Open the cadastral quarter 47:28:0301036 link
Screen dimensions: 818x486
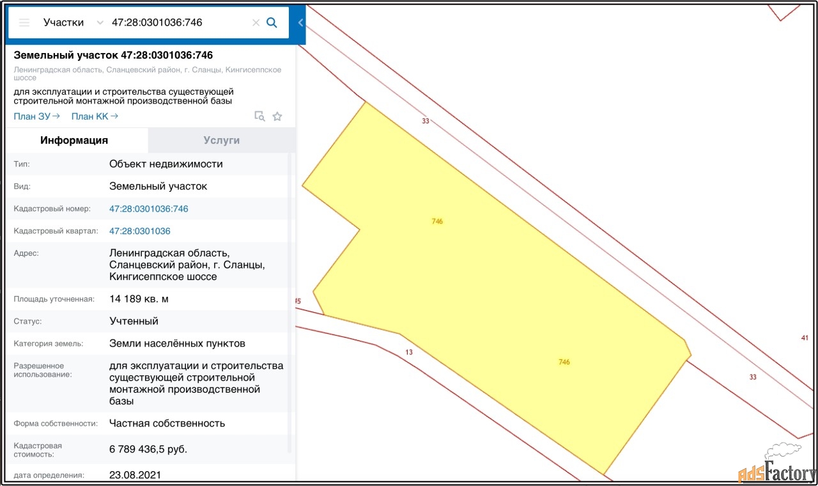[139, 231]
